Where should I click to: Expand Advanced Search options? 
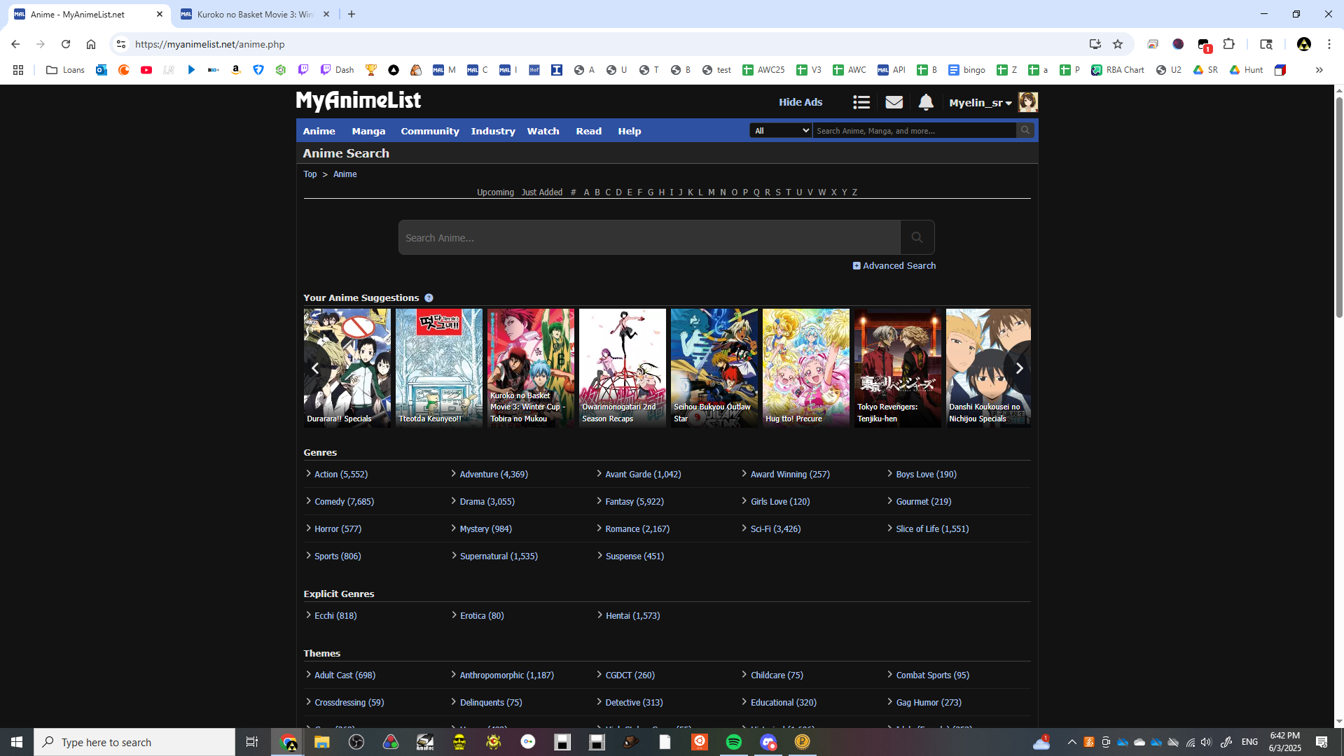point(894,266)
